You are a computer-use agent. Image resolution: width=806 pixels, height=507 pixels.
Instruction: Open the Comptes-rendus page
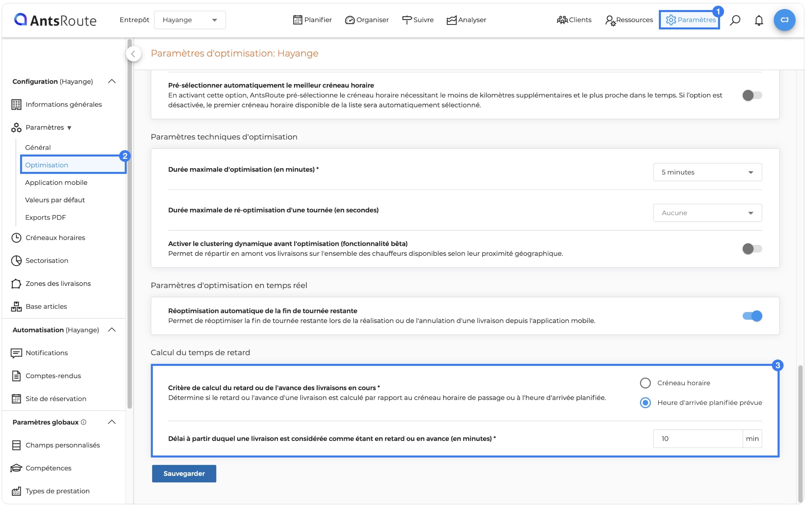pos(53,376)
